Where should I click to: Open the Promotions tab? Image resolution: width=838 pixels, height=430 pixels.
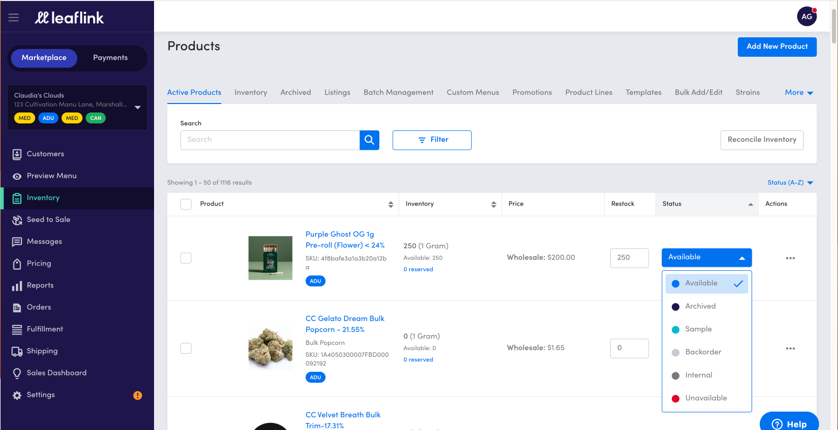tap(532, 93)
